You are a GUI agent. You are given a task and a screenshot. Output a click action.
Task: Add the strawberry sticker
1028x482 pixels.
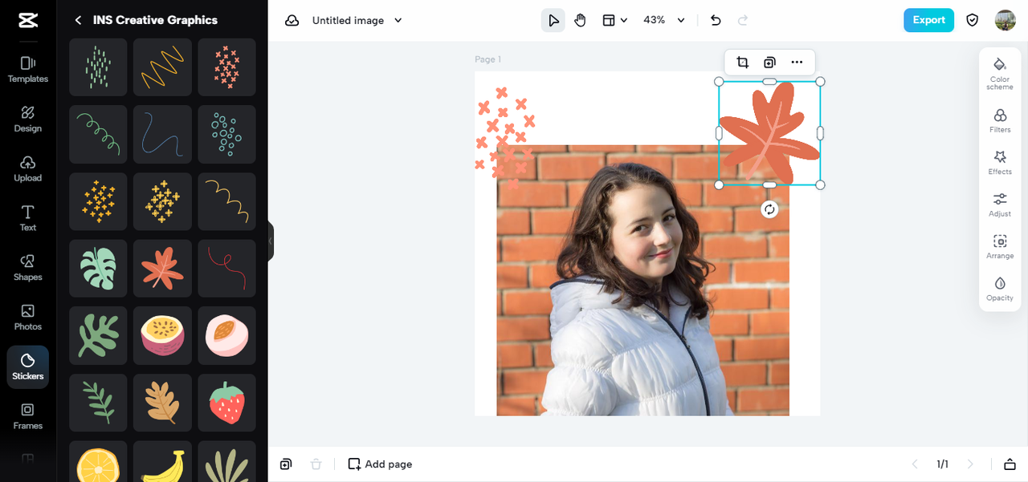point(226,403)
